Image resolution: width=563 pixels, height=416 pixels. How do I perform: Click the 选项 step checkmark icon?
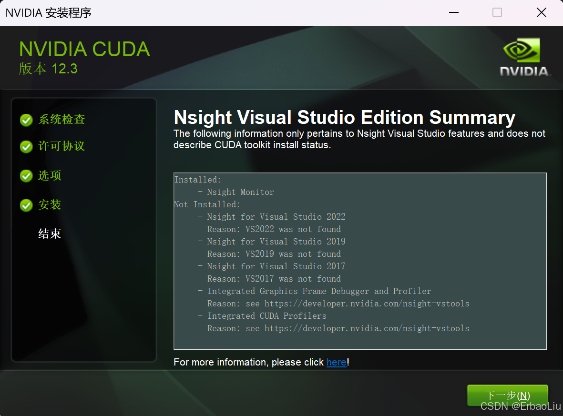coord(26,176)
